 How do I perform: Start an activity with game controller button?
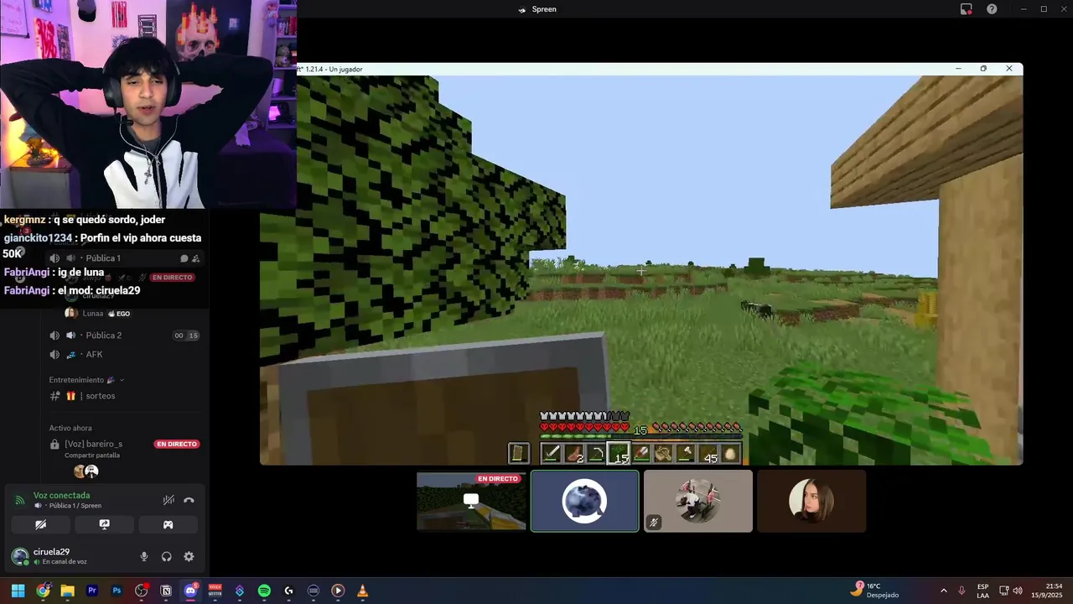168,524
